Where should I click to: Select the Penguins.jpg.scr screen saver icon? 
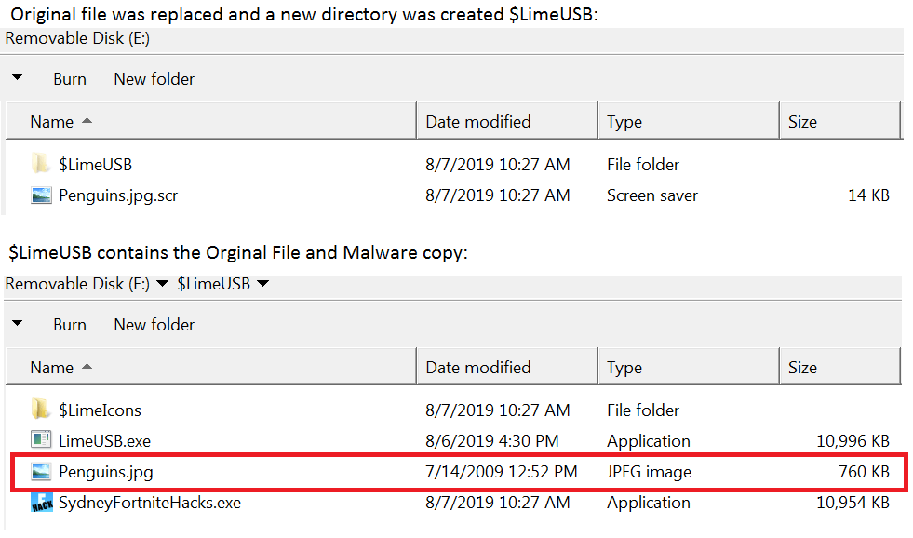click(x=39, y=195)
